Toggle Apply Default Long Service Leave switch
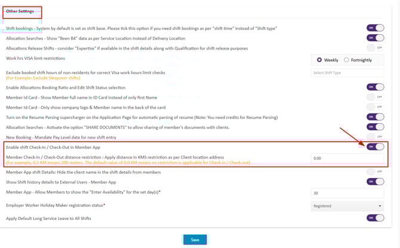 [x=375, y=218]
